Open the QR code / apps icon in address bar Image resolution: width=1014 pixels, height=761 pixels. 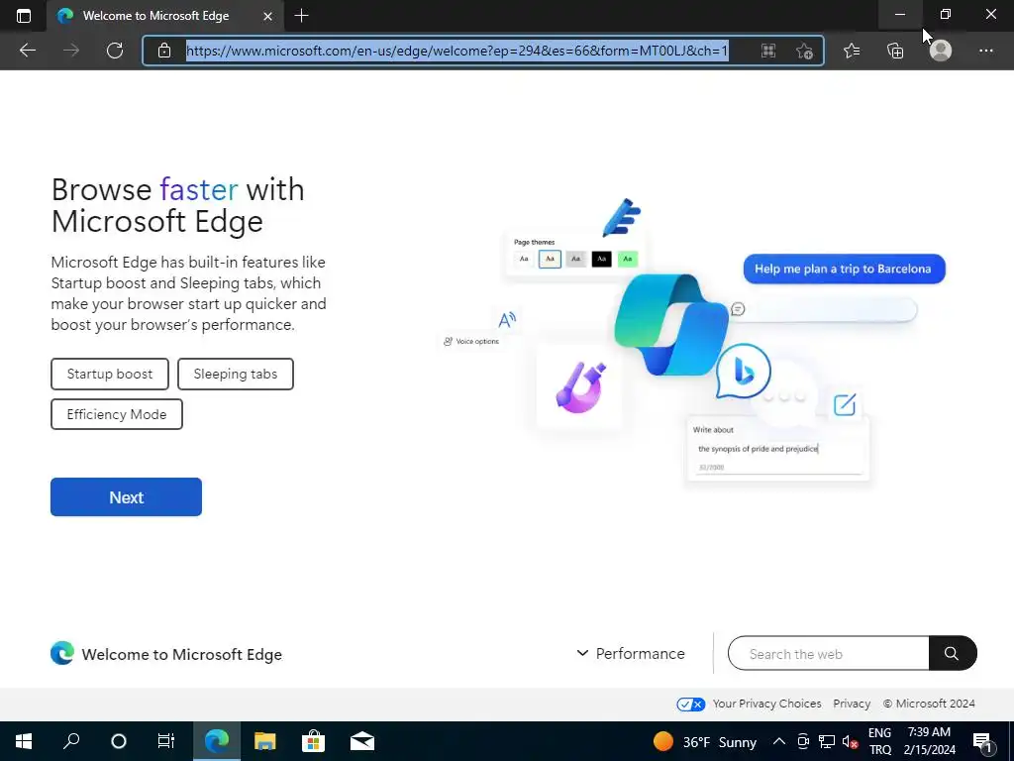point(768,51)
